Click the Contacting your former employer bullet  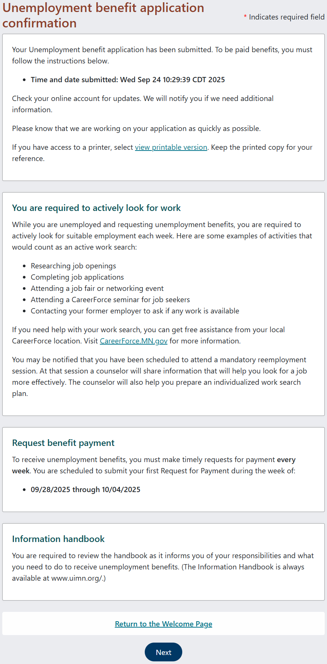click(x=135, y=311)
